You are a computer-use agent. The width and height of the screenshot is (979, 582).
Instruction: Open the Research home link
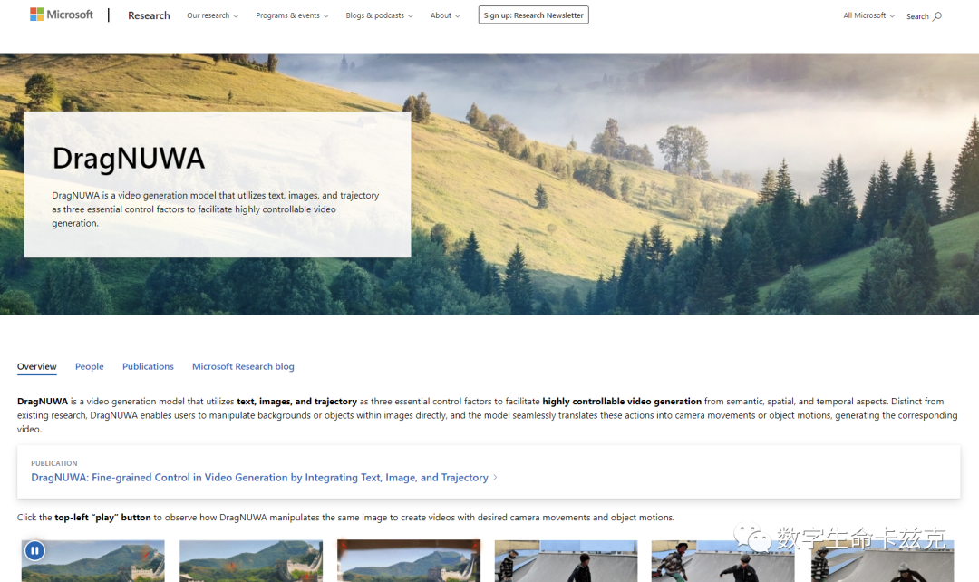point(149,15)
